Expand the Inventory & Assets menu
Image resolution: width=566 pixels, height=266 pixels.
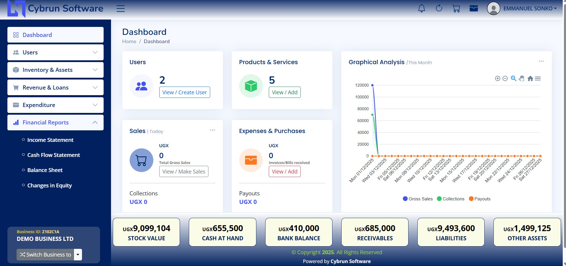(55, 70)
